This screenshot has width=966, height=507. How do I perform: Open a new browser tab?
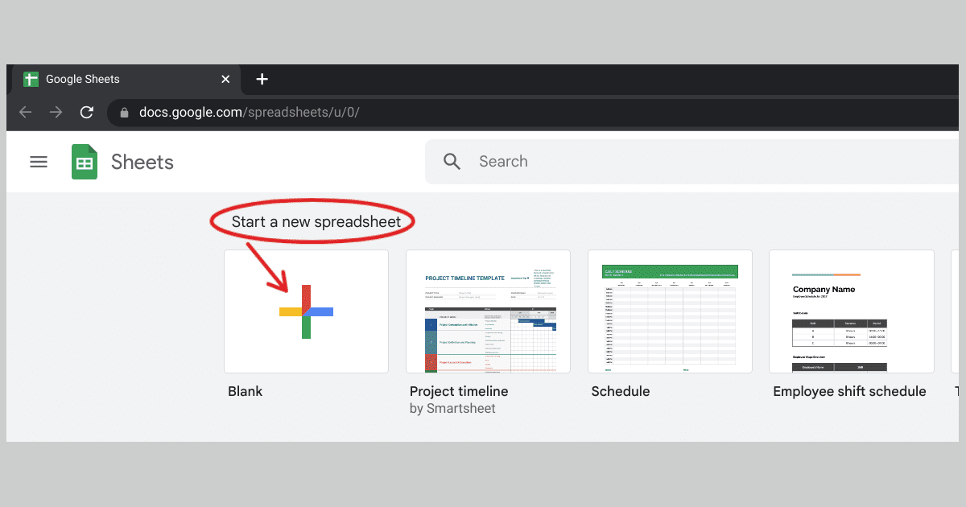point(262,79)
